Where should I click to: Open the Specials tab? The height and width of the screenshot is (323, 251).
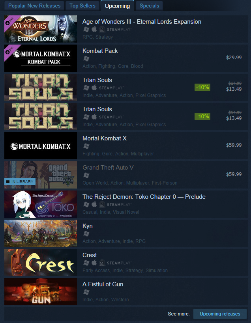pyautogui.click(x=149, y=6)
